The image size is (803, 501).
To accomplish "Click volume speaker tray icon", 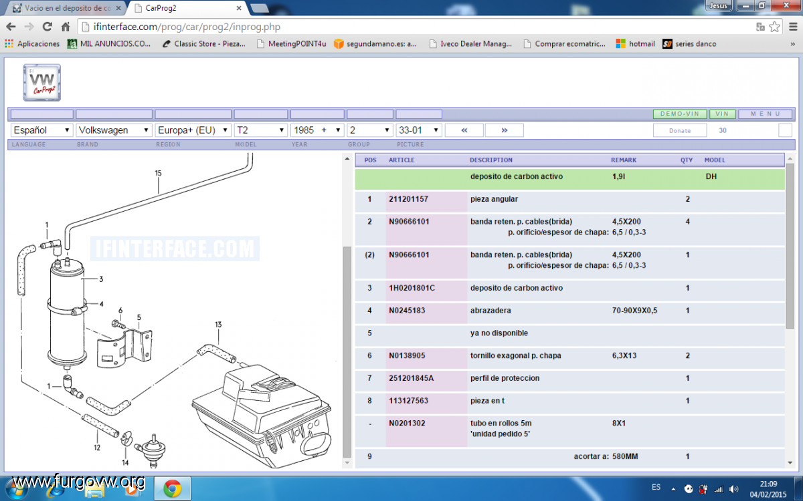I will [734, 489].
